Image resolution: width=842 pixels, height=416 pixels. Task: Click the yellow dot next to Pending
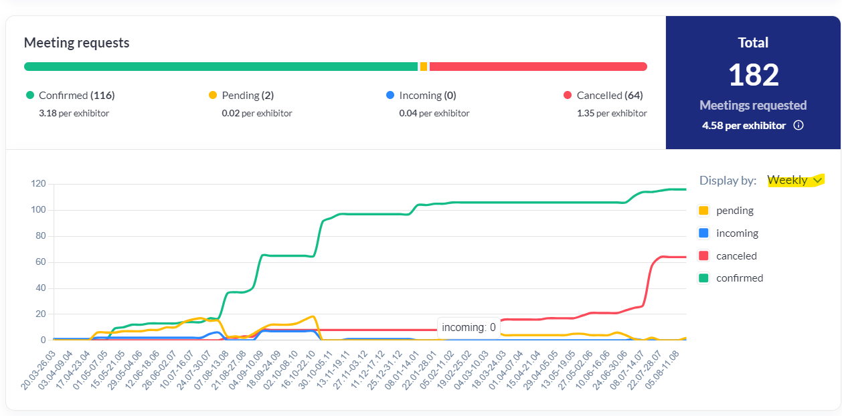tap(213, 96)
